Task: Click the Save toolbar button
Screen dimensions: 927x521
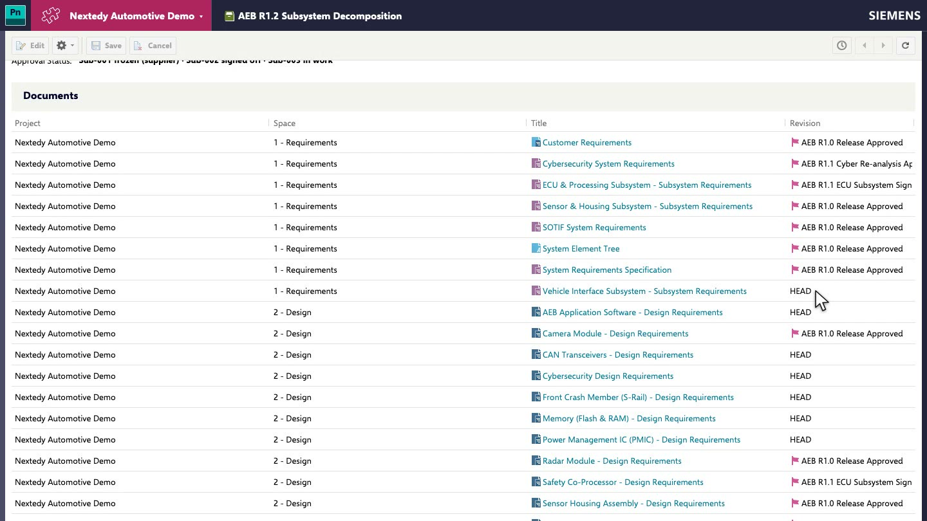Action: coord(106,46)
